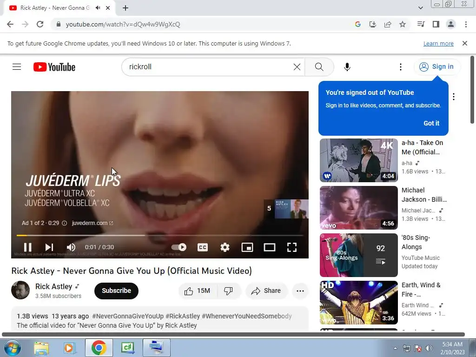Image resolution: width=476 pixels, height=357 pixels.
Task: Clear the rickroll search text
Action: 297,67
